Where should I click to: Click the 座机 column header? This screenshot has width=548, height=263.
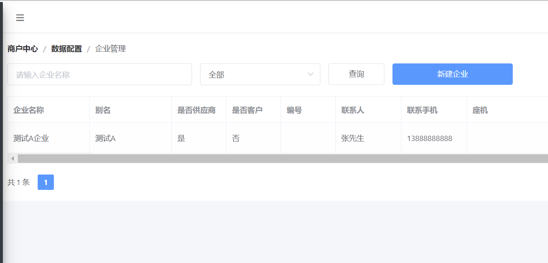coord(480,110)
